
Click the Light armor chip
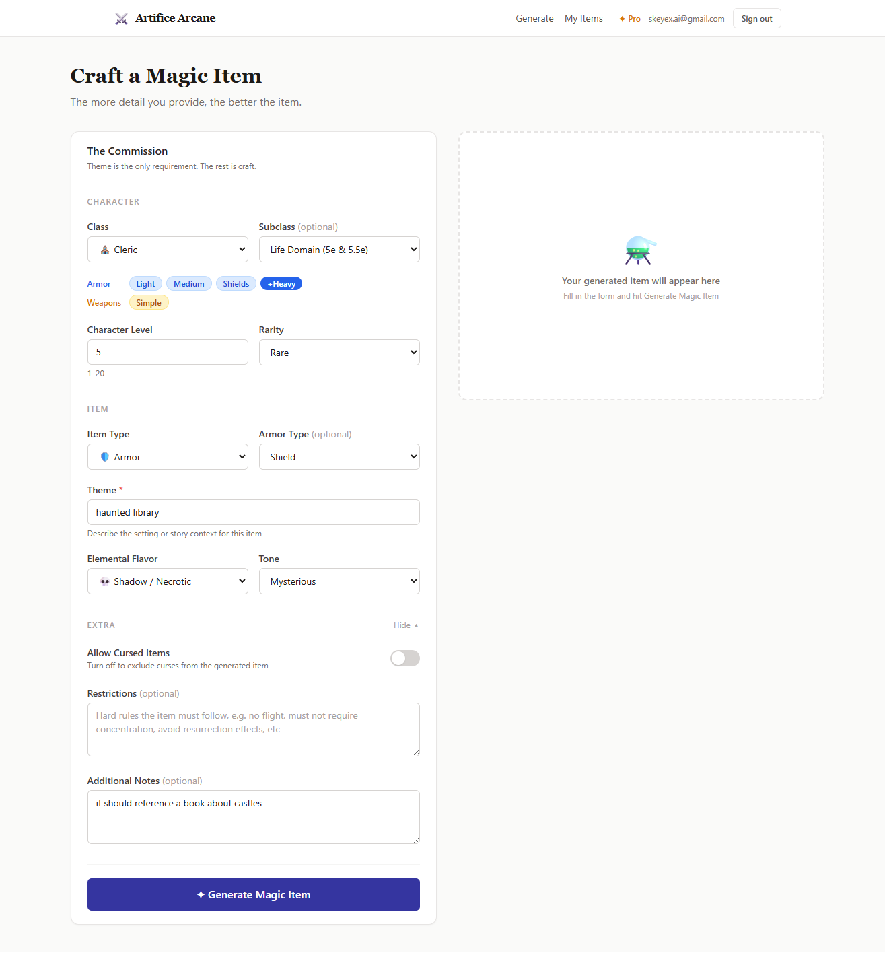[x=145, y=284]
